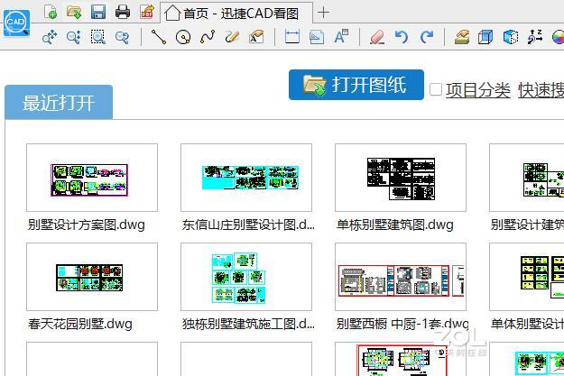Select the text (A) insert tool
The image size is (564, 376).
[341, 37]
